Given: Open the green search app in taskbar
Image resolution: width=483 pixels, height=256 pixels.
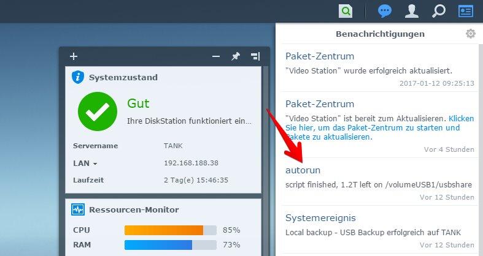Looking at the screenshot, I should tap(347, 11).
